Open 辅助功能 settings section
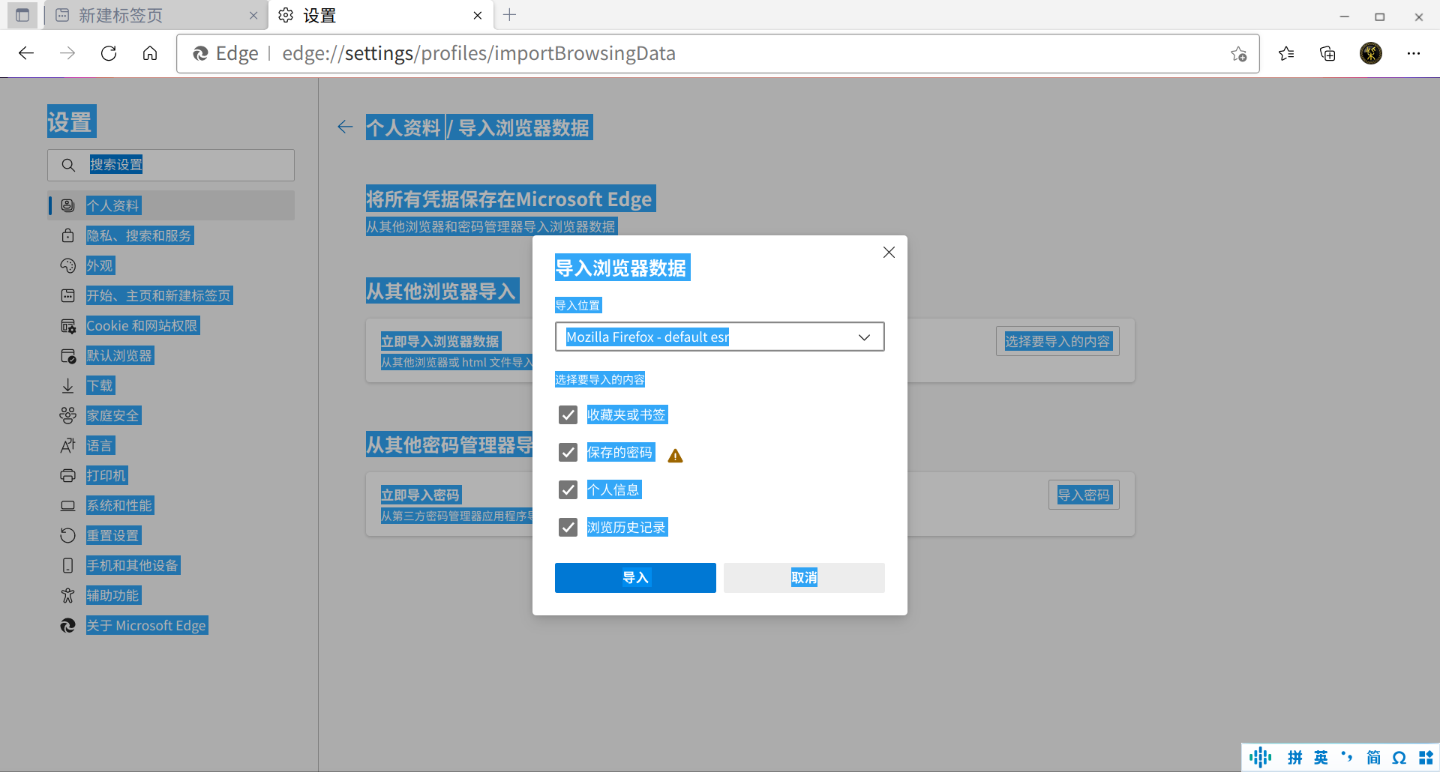The image size is (1440, 772). 172,595
